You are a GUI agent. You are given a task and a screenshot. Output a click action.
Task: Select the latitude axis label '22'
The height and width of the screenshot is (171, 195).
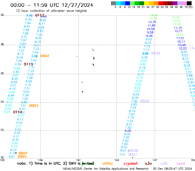click(x=2, y=130)
